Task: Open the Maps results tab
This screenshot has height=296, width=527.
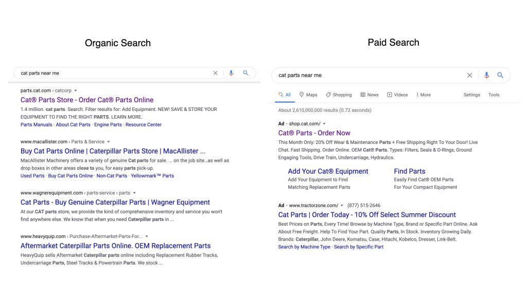Action: tap(308, 95)
